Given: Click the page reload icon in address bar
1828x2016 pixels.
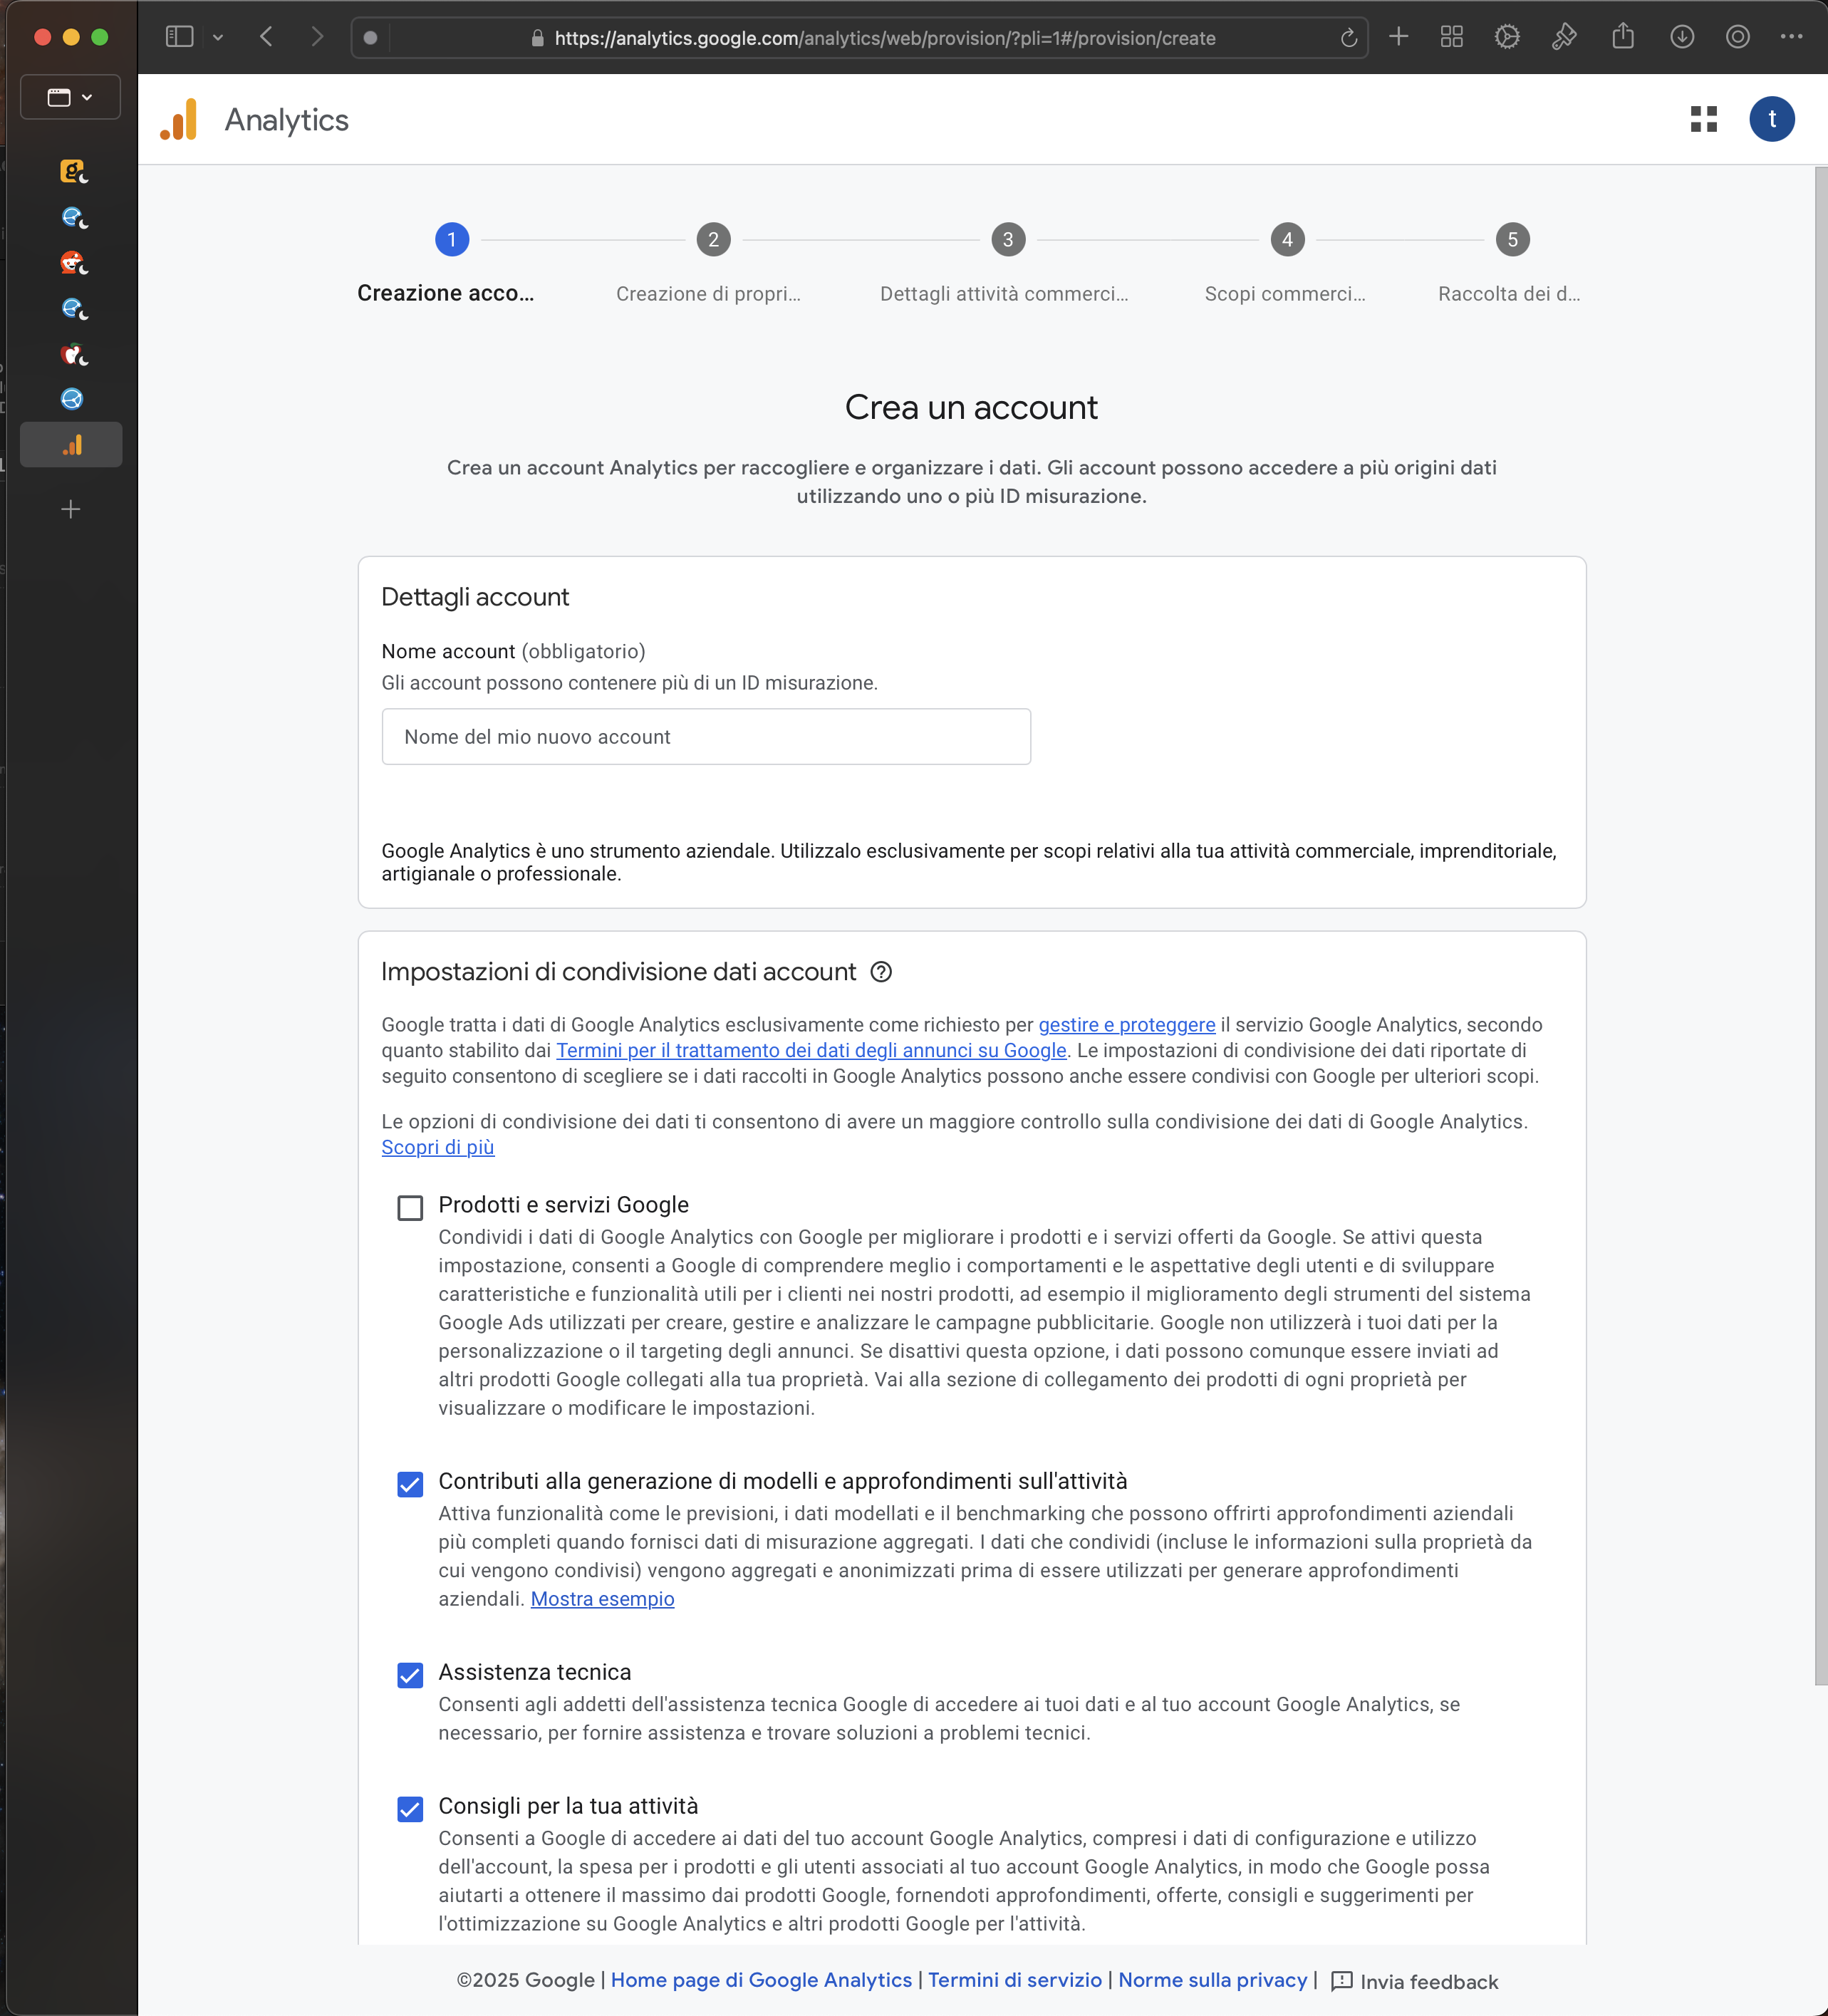Looking at the screenshot, I should [1348, 38].
